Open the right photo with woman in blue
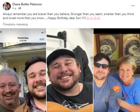 pyautogui.click(x=117, y=70)
